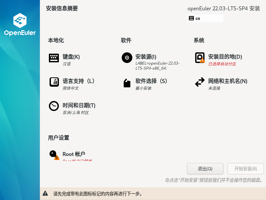Click the OpenEuler logo in sidebar
Image resolution: width=266 pixels, height=200 pixels.
pyautogui.click(x=20, y=24)
